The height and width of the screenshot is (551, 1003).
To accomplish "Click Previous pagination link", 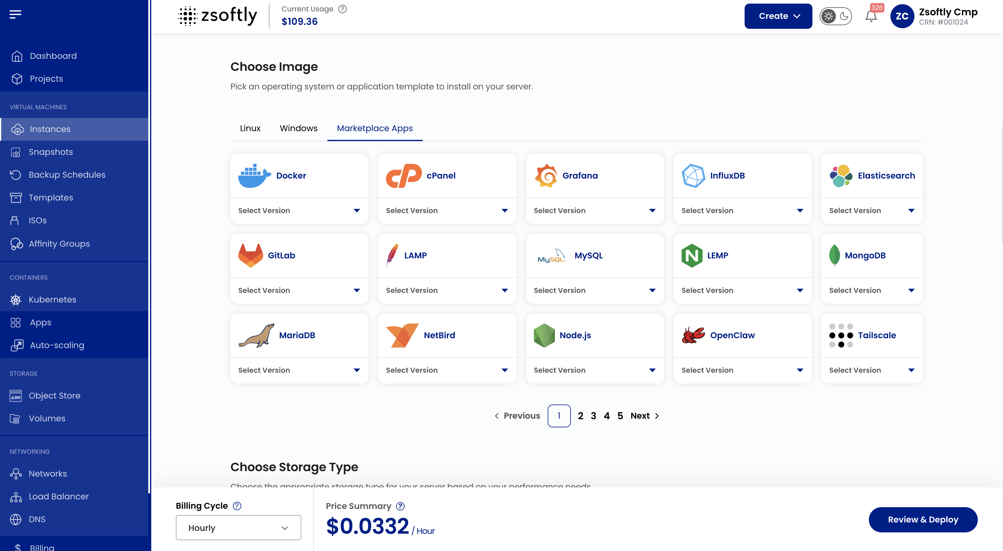I will coord(517,416).
